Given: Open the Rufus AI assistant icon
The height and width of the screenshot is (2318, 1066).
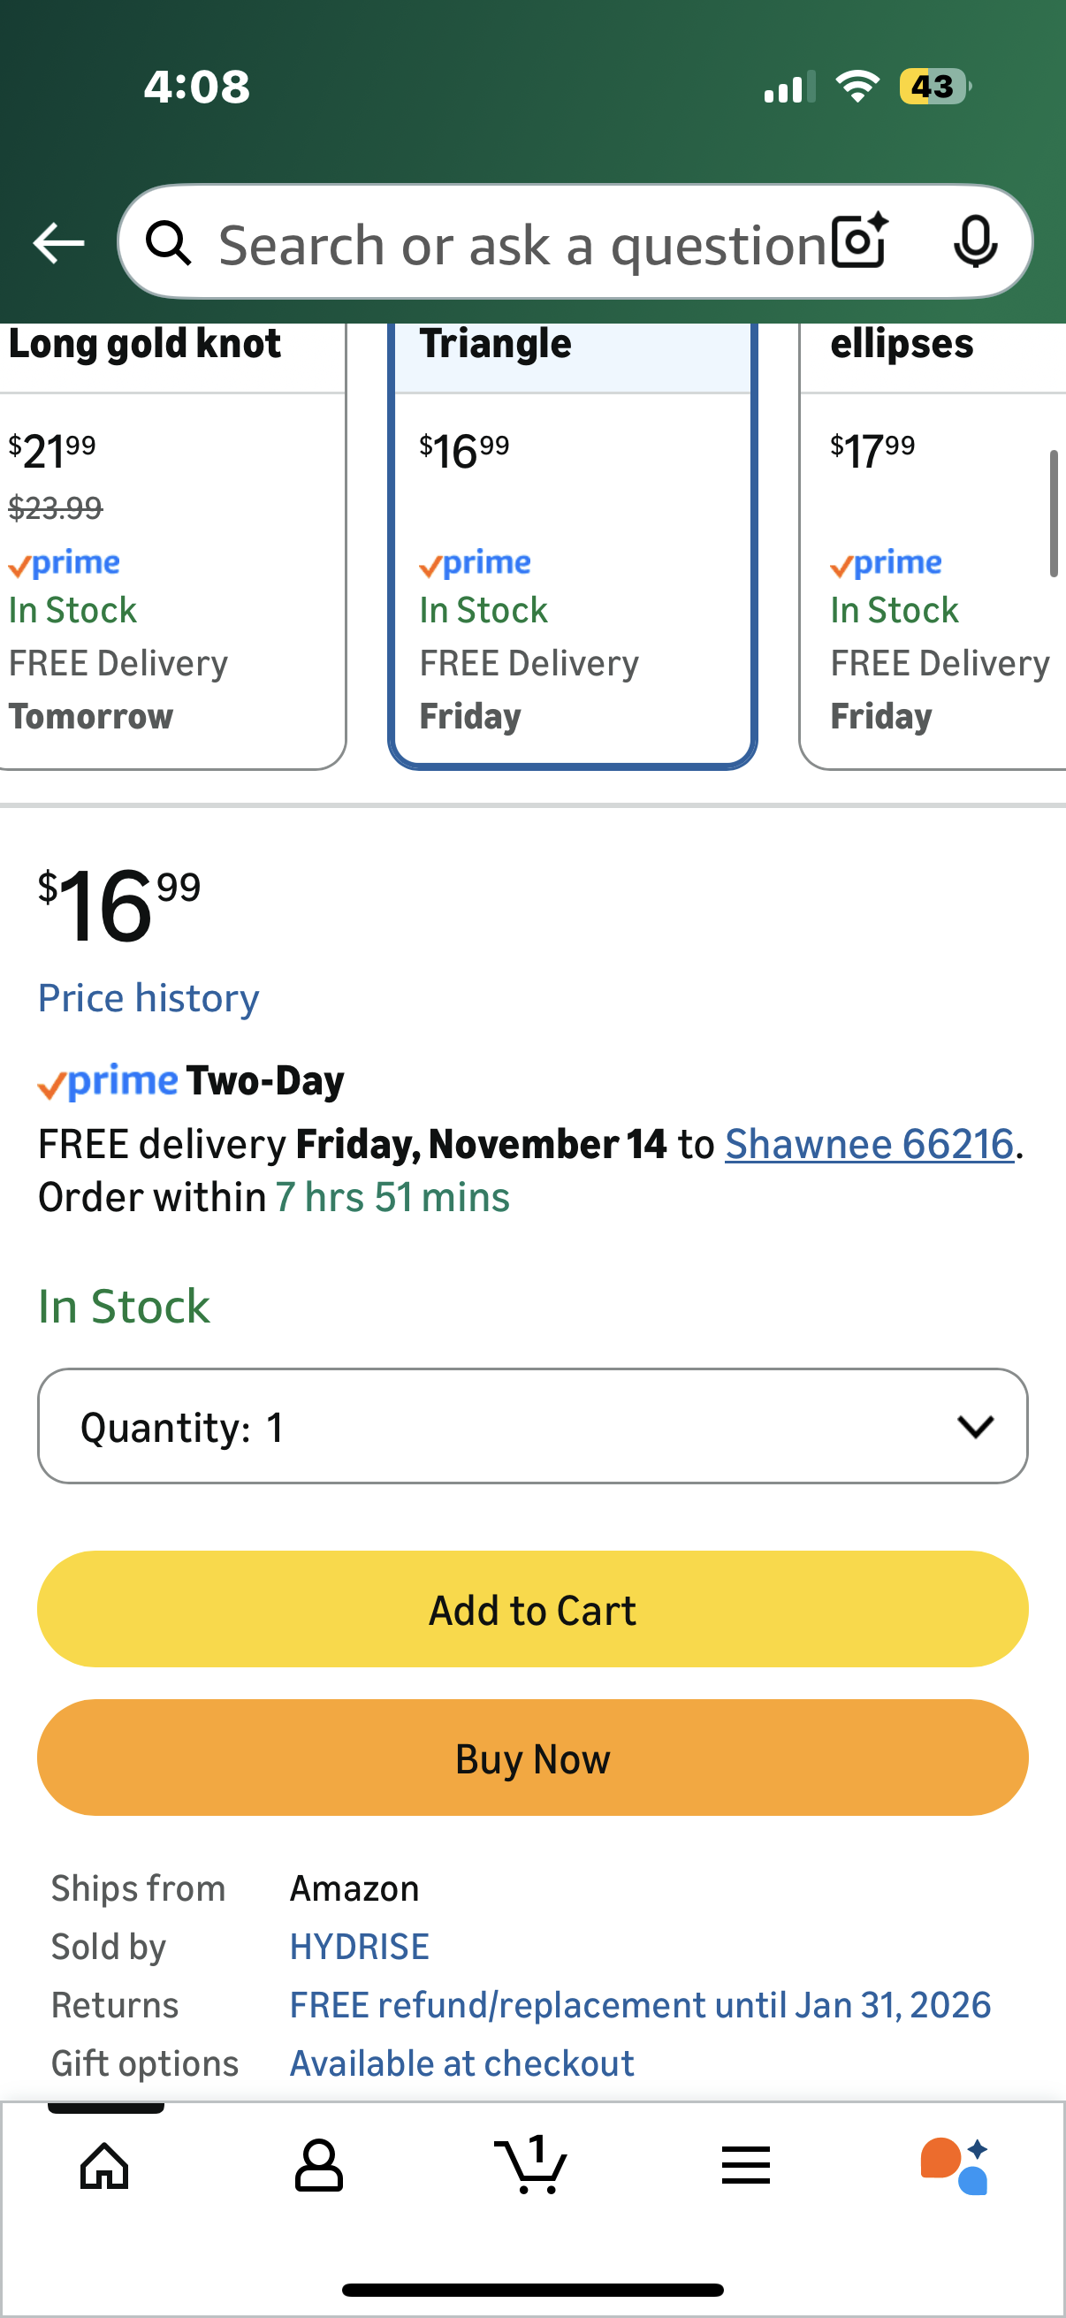Looking at the screenshot, I should pyautogui.click(x=956, y=2165).
